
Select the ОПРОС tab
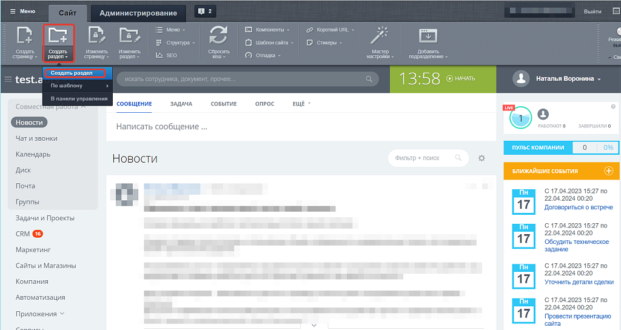point(264,104)
